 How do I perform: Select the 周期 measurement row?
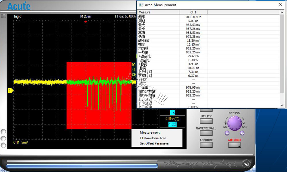tap(208, 21)
